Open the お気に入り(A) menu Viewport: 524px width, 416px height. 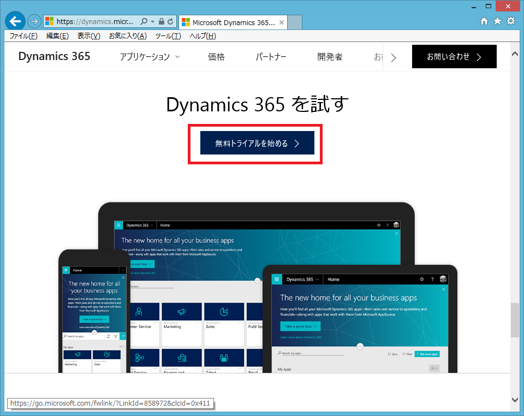[x=128, y=36]
